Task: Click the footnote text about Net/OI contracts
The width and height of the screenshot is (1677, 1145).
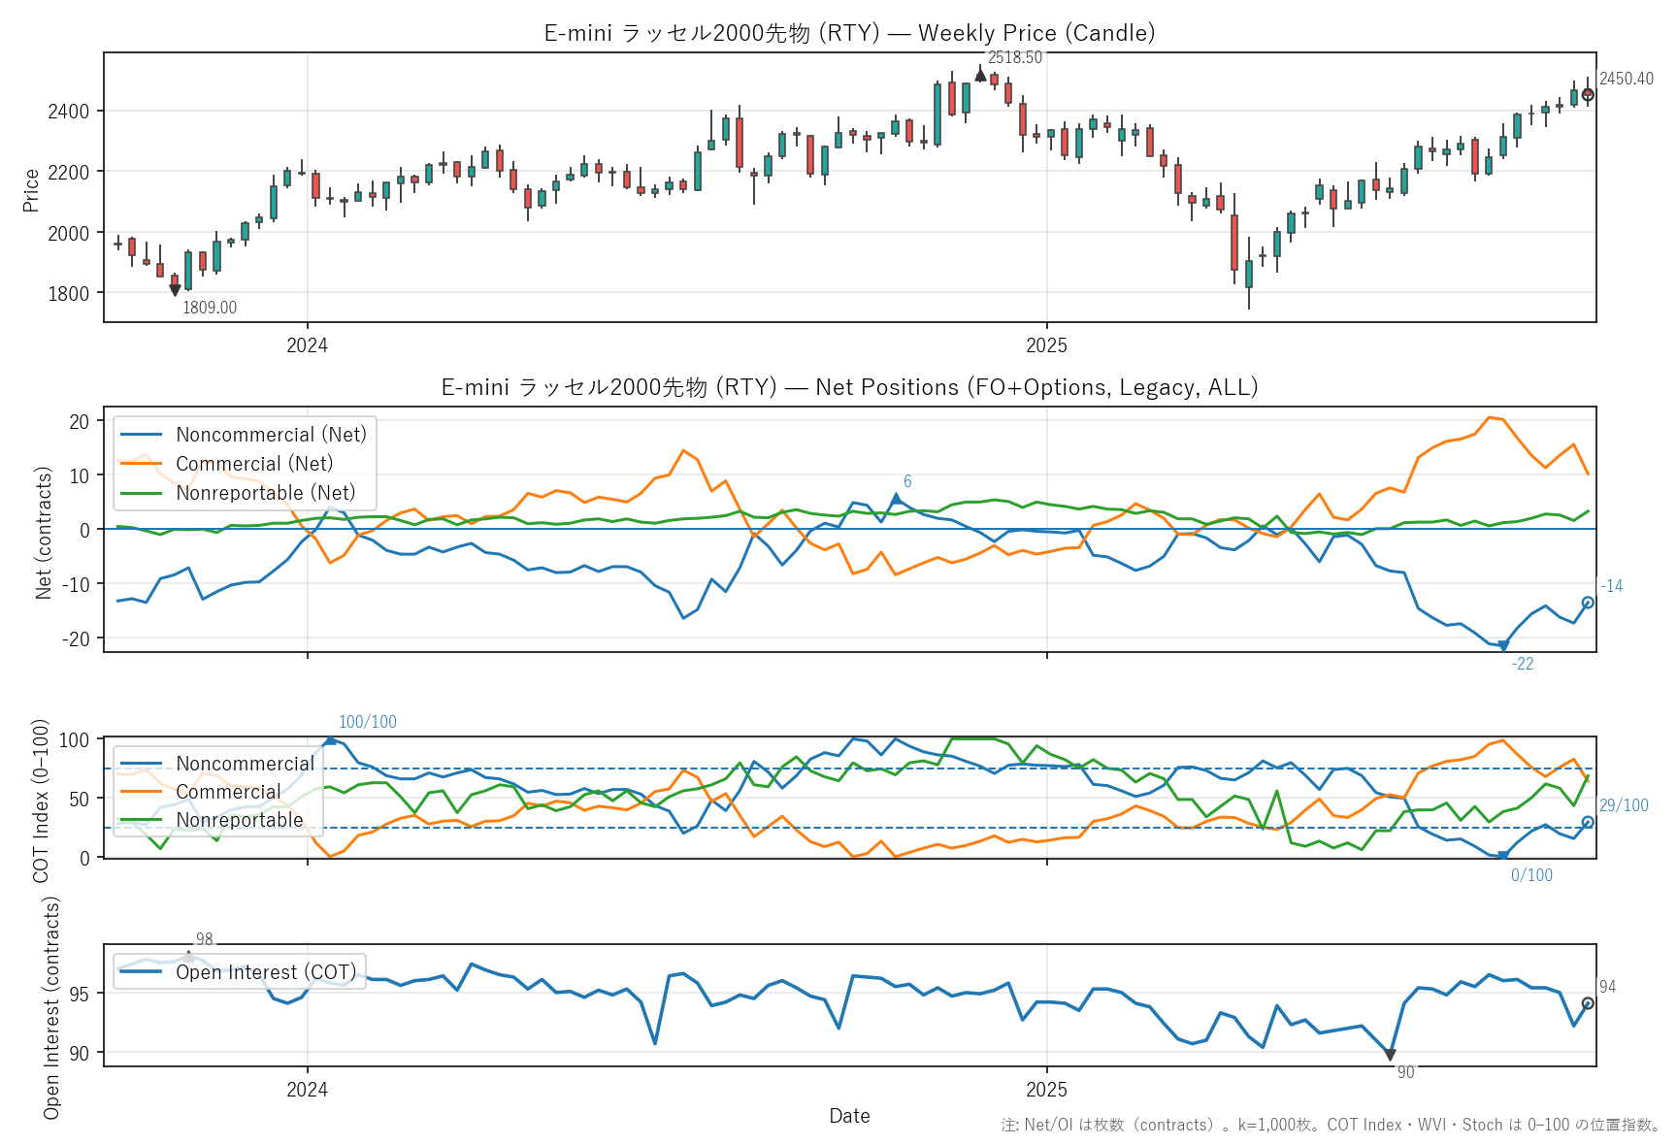Action: [1330, 1125]
